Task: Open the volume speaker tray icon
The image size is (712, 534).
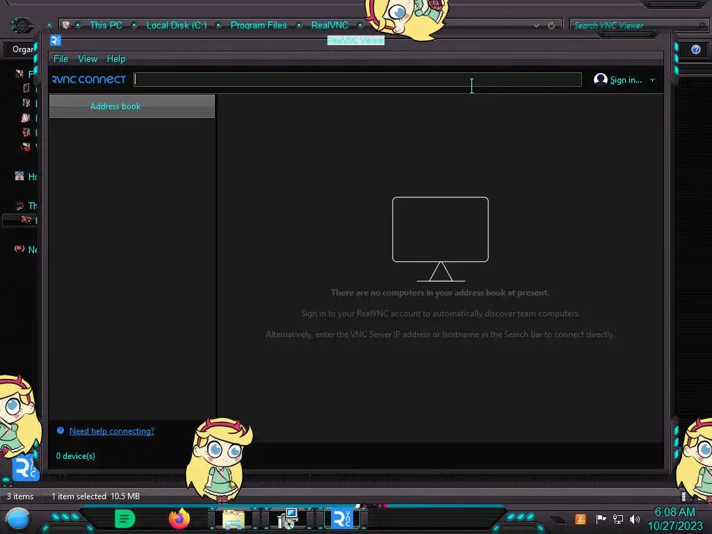Action: click(634, 519)
